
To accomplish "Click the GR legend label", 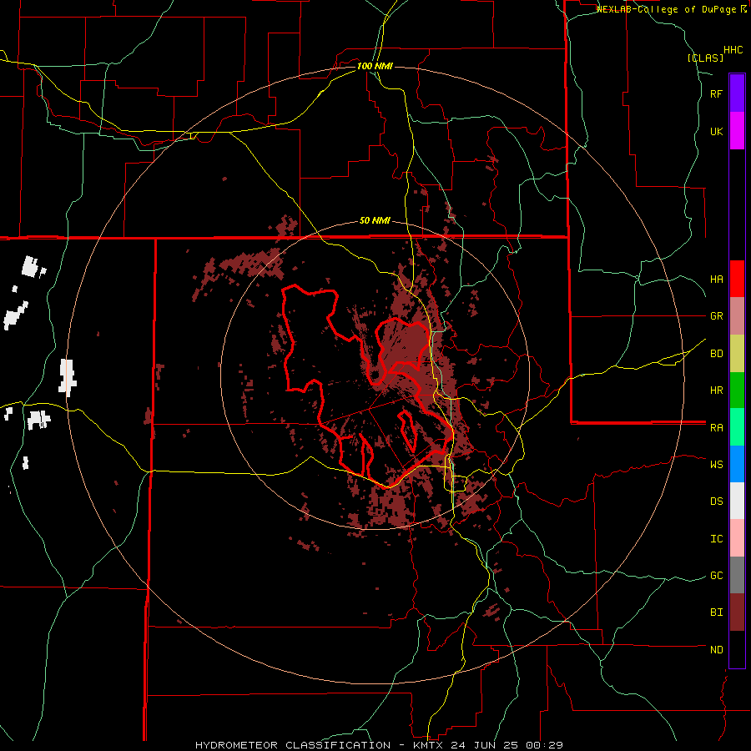I will coord(716,316).
